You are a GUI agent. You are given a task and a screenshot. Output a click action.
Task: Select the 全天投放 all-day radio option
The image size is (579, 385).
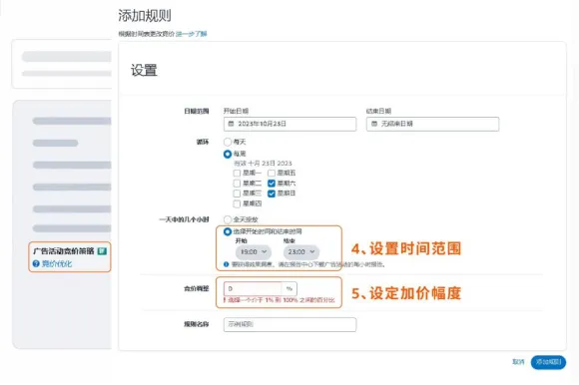228,219
